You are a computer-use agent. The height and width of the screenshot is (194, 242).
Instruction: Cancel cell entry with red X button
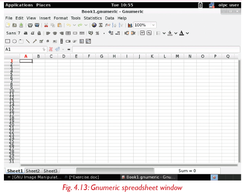click(50, 49)
